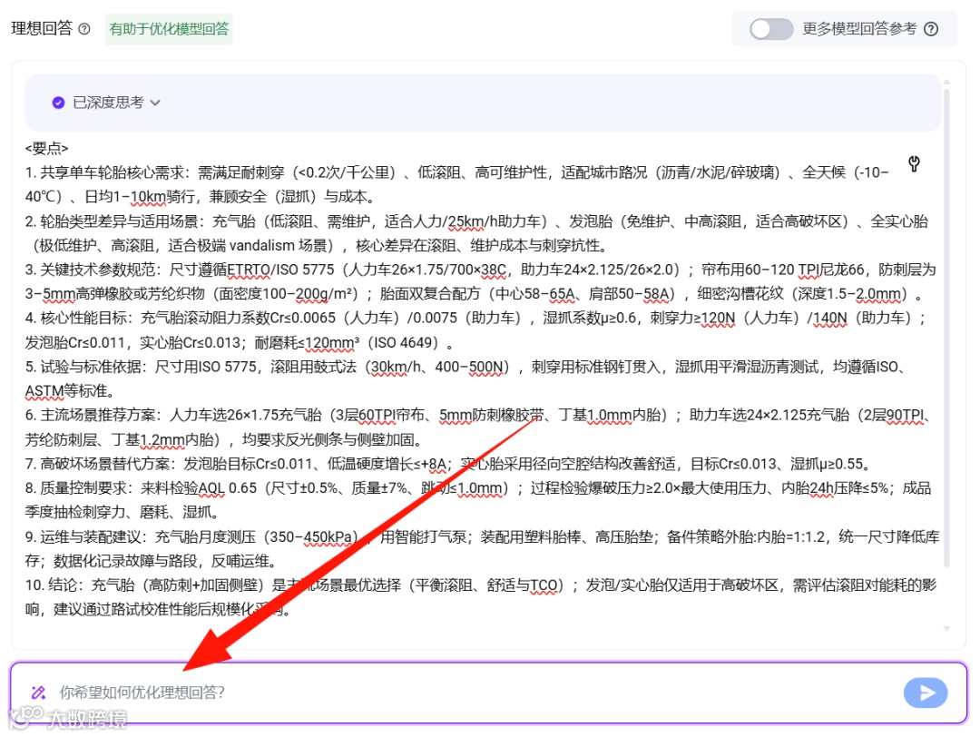Toggle the 更多模型回答参考 switch

click(771, 29)
